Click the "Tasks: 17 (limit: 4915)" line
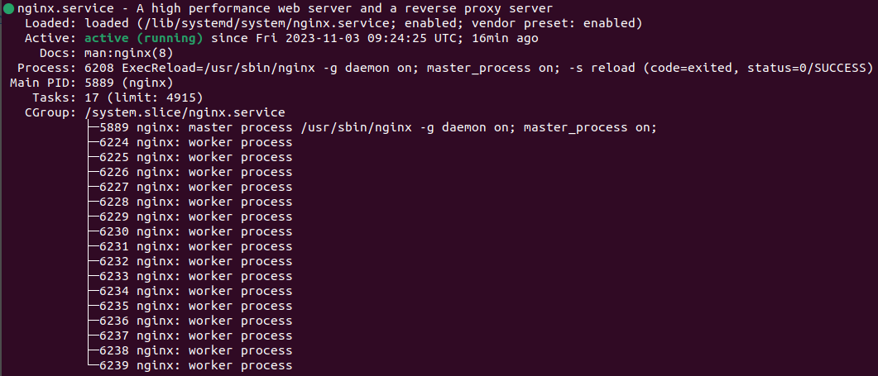The width and height of the screenshot is (878, 376). (107, 98)
